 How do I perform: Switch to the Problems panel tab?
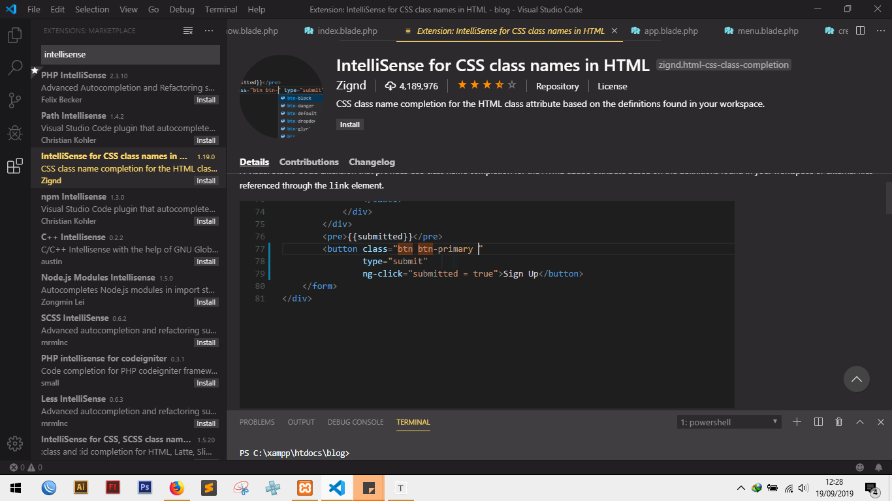pos(257,422)
